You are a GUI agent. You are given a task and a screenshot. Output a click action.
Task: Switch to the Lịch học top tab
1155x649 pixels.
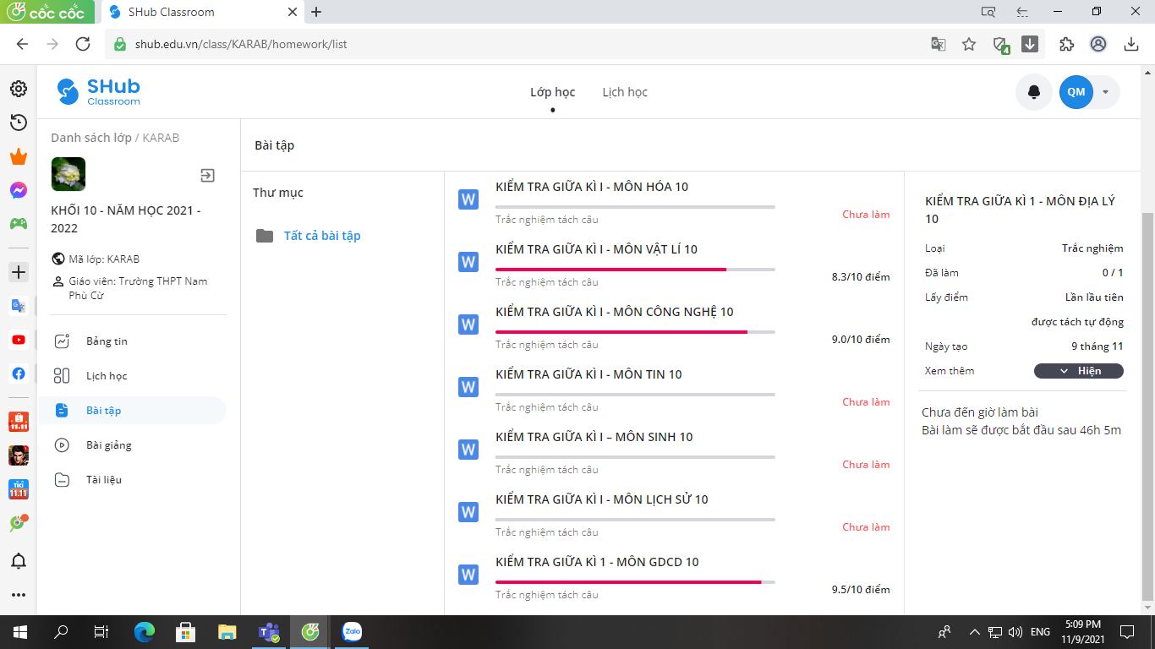(625, 92)
